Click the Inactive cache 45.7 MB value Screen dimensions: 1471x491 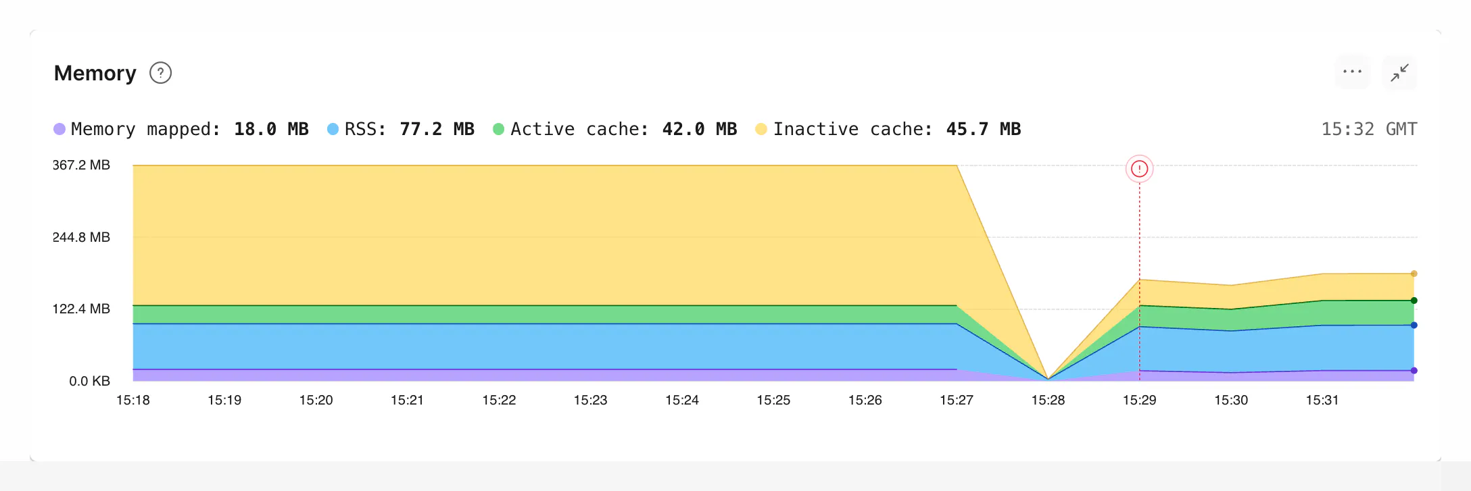coord(984,128)
